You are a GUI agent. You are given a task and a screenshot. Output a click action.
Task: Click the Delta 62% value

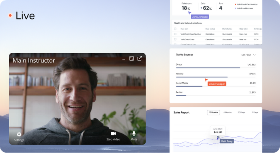pyautogui.click(x=207, y=8)
